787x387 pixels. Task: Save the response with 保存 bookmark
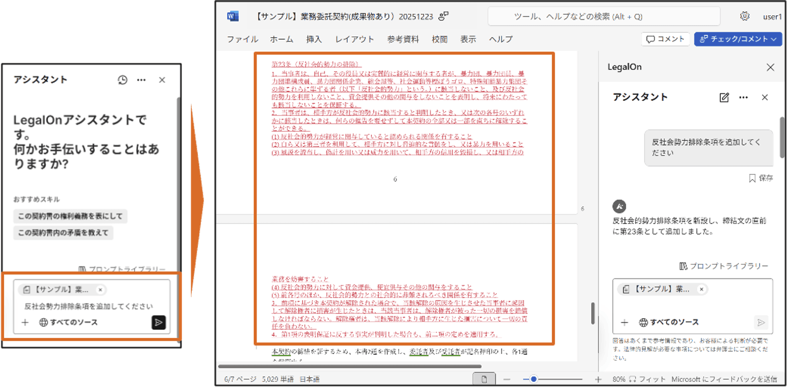tap(760, 178)
